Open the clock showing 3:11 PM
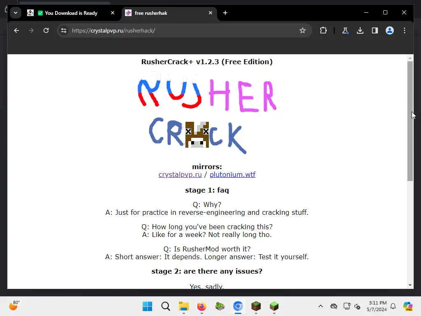 pos(377,306)
